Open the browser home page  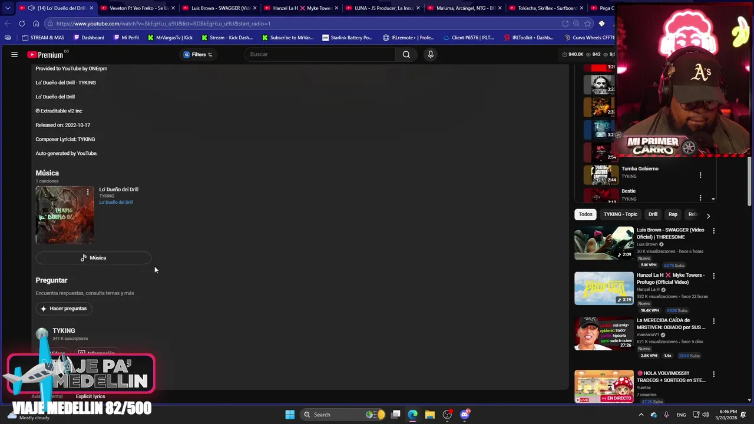(x=36, y=24)
